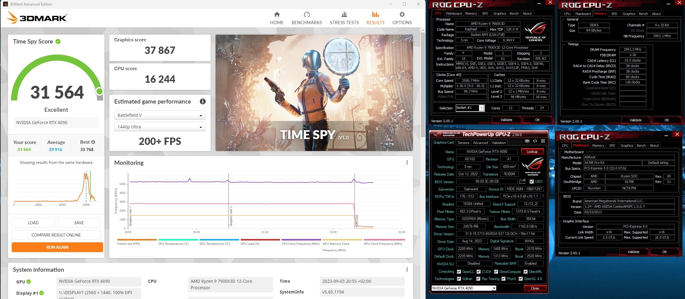Open SPD tab in the CPU-Z Memory window
This screenshot has height=299, width=685.
coord(614,14)
